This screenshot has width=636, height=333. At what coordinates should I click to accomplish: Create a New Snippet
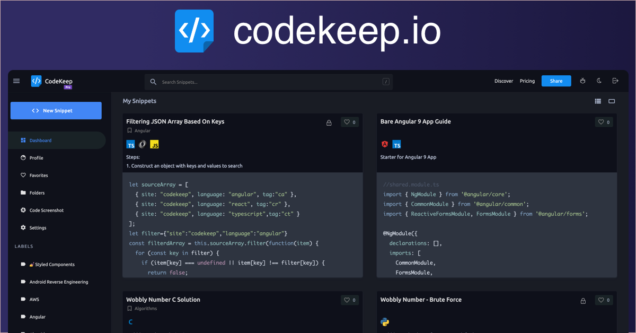point(56,111)
